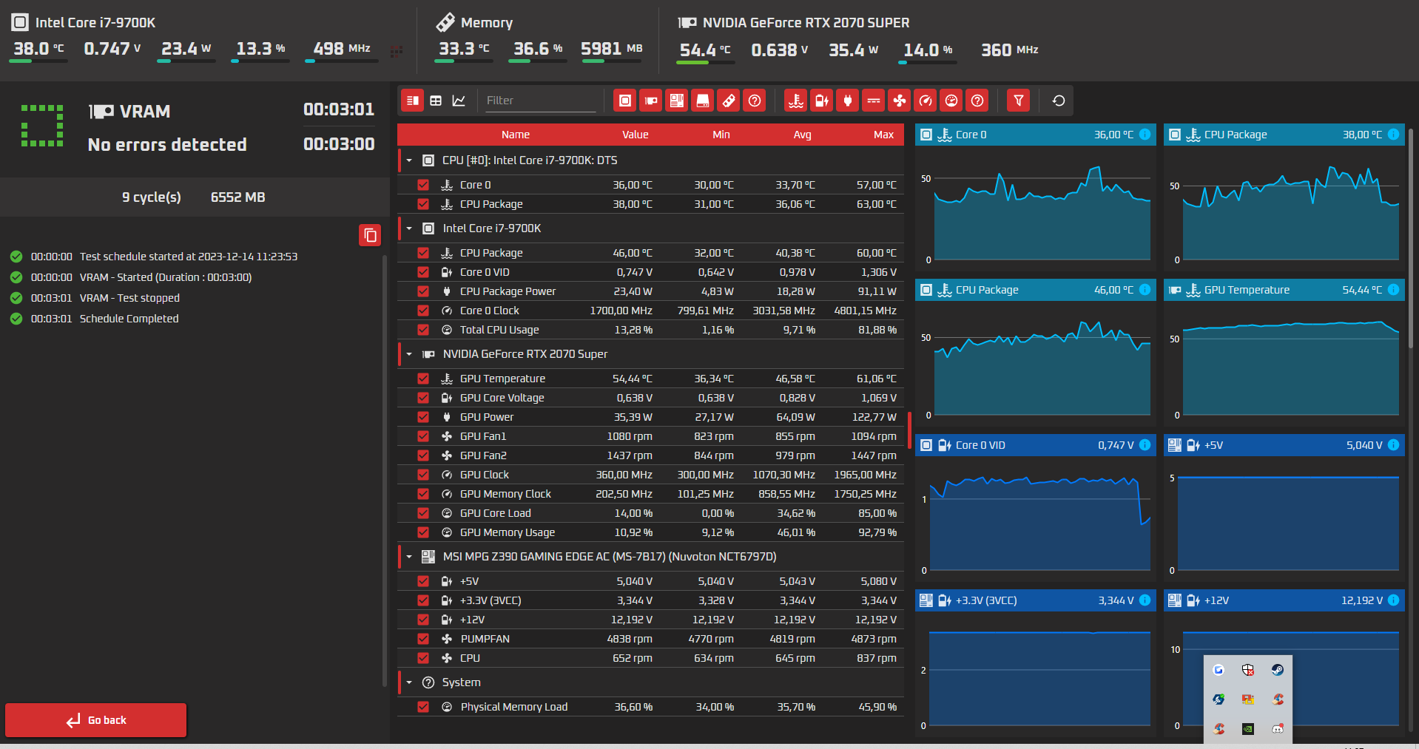Collapse the Intel Core i7-9700K sensor group

[409, 228]
